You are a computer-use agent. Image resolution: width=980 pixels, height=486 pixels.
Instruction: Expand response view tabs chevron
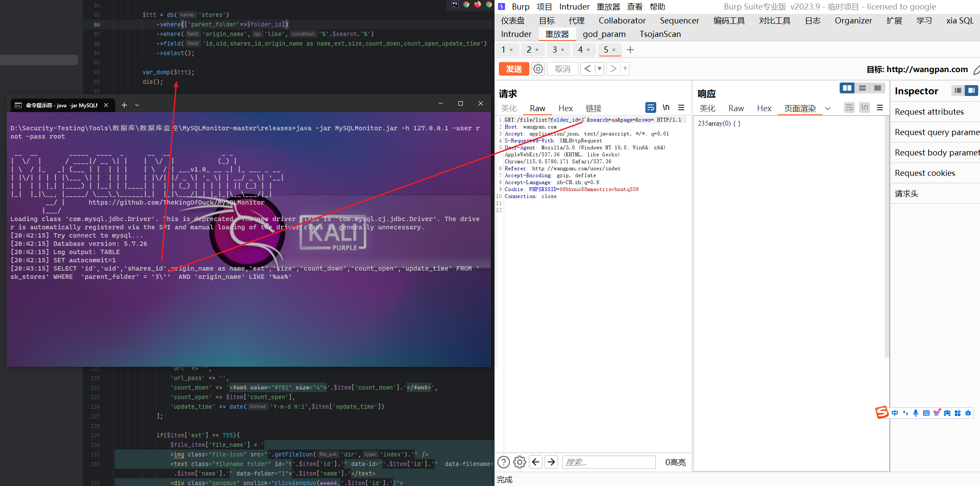827,109
